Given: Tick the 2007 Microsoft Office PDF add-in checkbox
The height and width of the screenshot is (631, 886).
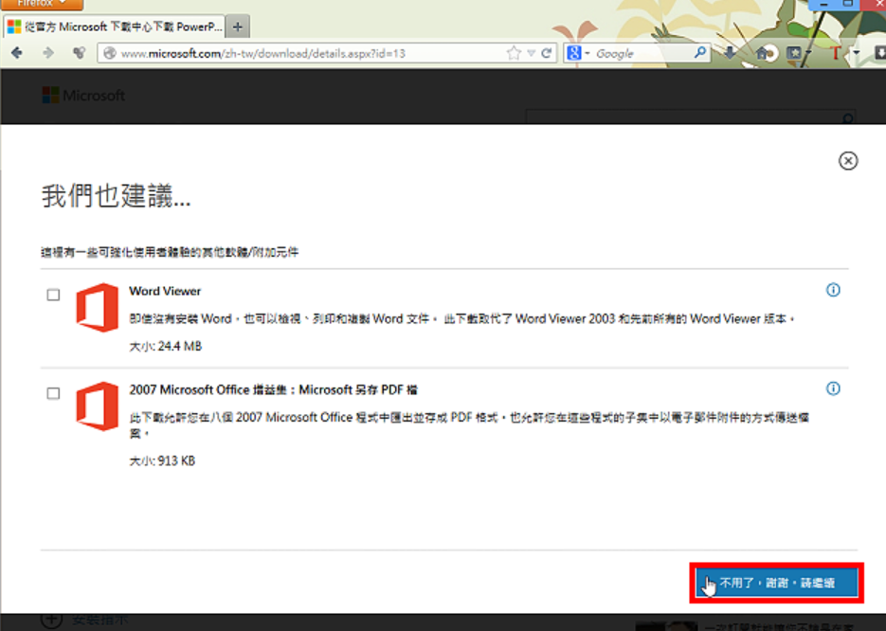Looking at the screenshot, I should tap(53, 393).
